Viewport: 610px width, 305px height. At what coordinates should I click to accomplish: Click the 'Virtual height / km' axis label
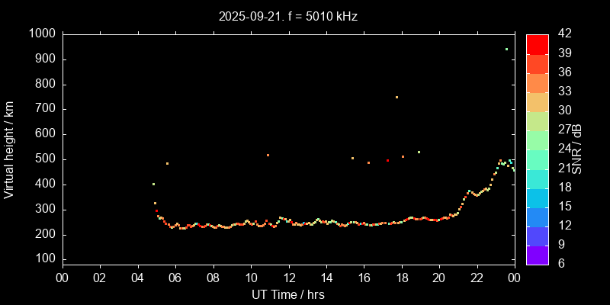[x=9, y=149]
